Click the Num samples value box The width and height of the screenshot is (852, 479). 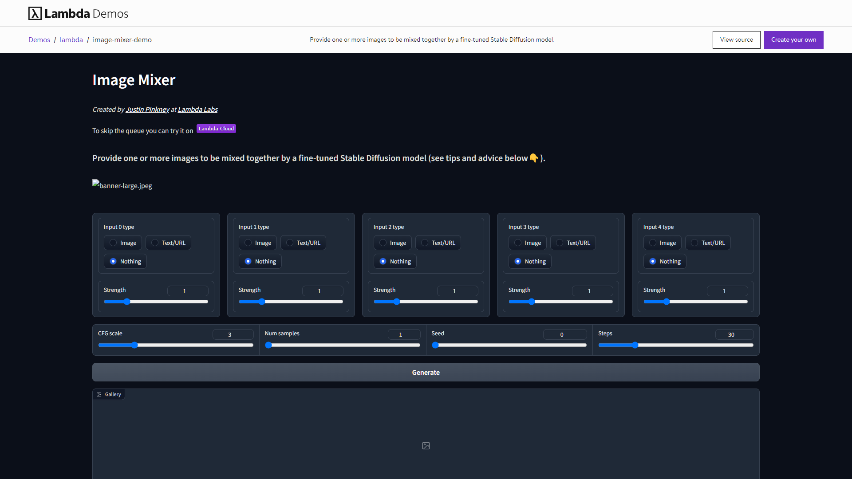pos(403,334)
